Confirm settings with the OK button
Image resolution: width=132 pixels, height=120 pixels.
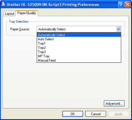click(73, 114)
